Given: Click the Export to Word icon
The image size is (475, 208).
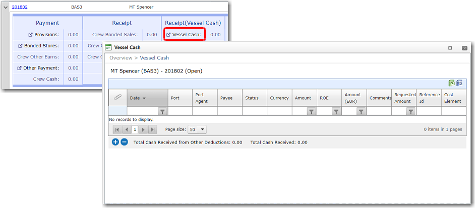Looking at the screenshot, I should tap(459, 83).
